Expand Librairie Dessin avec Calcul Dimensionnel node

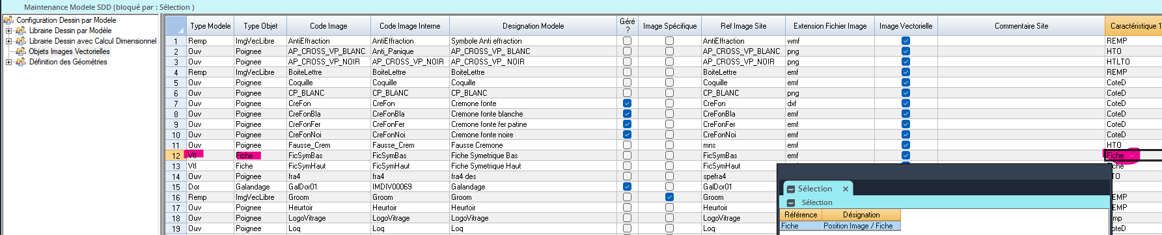8,41
